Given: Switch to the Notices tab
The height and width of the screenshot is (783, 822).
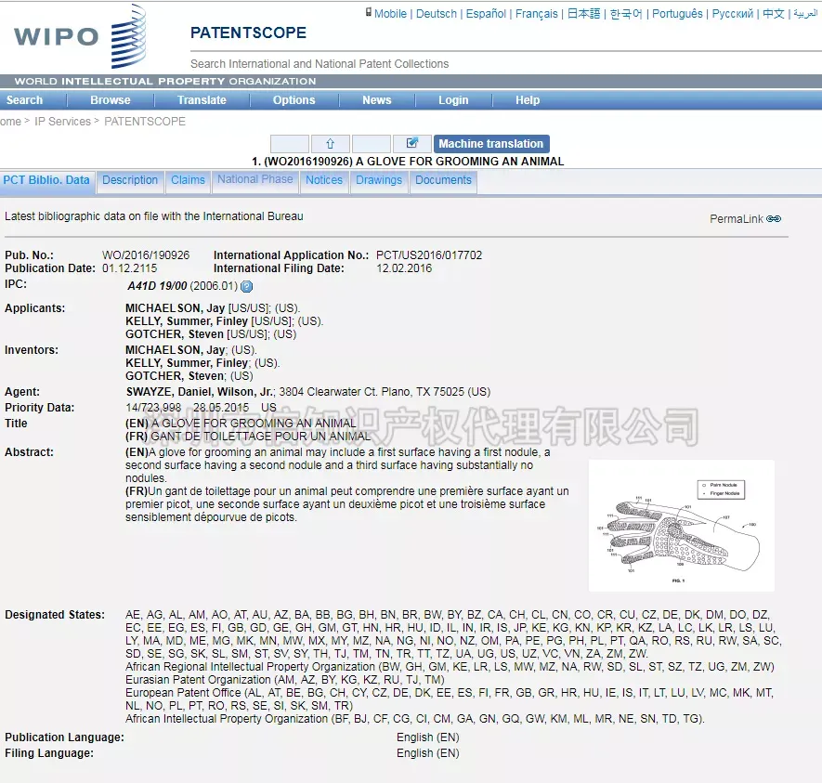Looking at the screenshot, I should pyautogui.click(x=324, y=181).
